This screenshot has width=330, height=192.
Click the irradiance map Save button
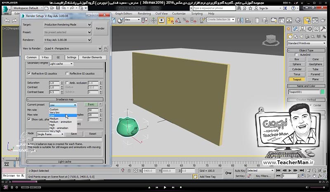tap(74, 134)
